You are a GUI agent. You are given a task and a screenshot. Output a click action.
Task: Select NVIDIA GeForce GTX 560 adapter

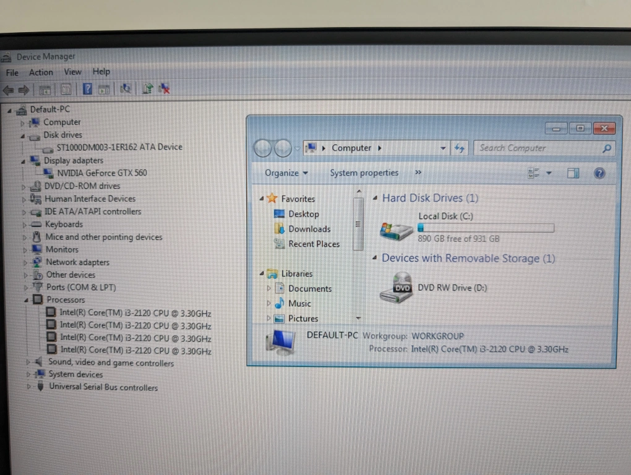[x=102, y=173]
